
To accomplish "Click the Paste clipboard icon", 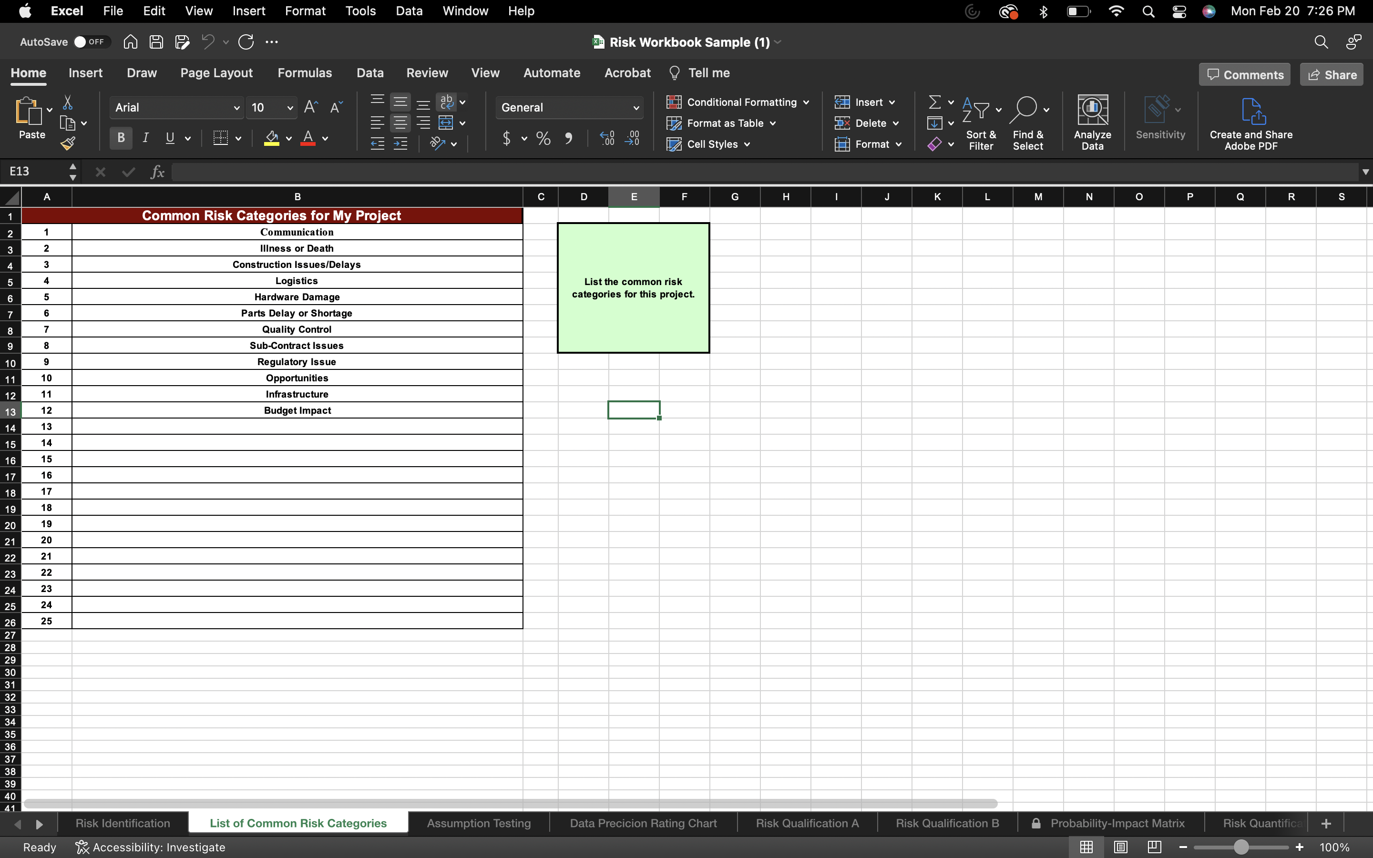I will click(x=29, y=111).
